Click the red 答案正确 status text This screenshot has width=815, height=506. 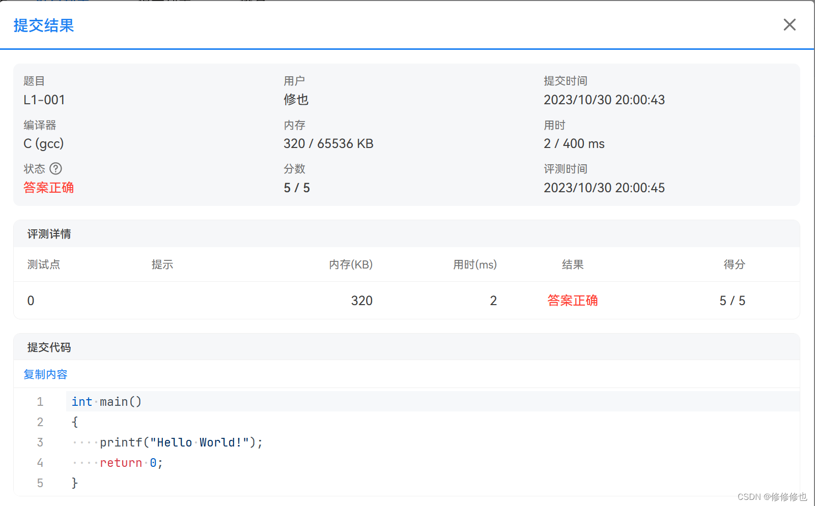point(48,187)
